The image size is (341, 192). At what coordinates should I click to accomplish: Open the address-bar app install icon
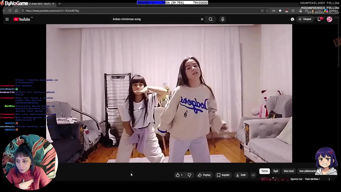262,11
